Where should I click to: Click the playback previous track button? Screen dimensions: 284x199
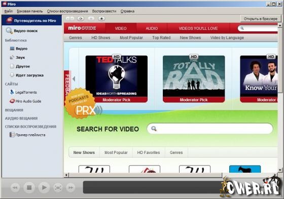pos(15,187)
